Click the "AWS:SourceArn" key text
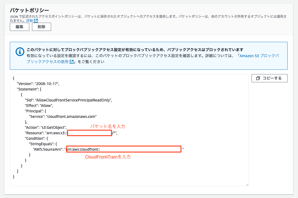Screen dimensions: 298x198 (48, 149)
